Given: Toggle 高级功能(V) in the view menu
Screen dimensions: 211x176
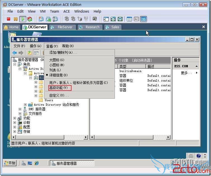Looking at the screenshot, I should pos(58,88).
